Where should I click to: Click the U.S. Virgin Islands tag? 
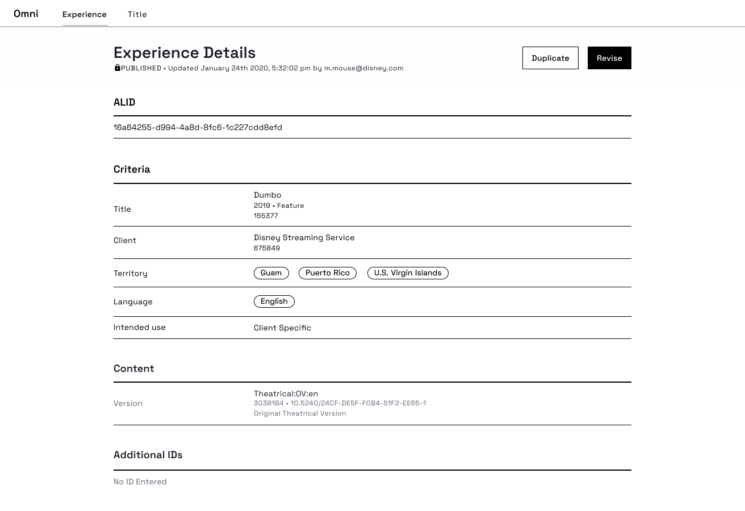(407, 273)
